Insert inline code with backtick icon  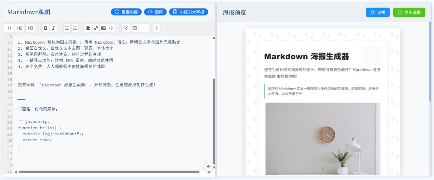coord(126,28)
